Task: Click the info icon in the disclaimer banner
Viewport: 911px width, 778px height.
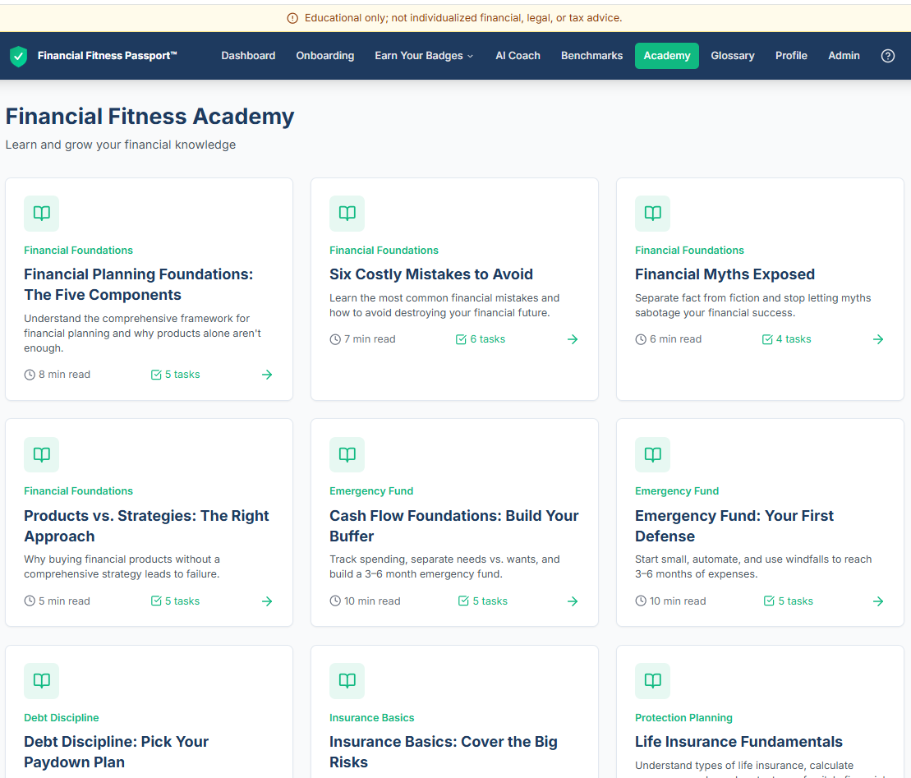Action: click(x=292, y=17)
